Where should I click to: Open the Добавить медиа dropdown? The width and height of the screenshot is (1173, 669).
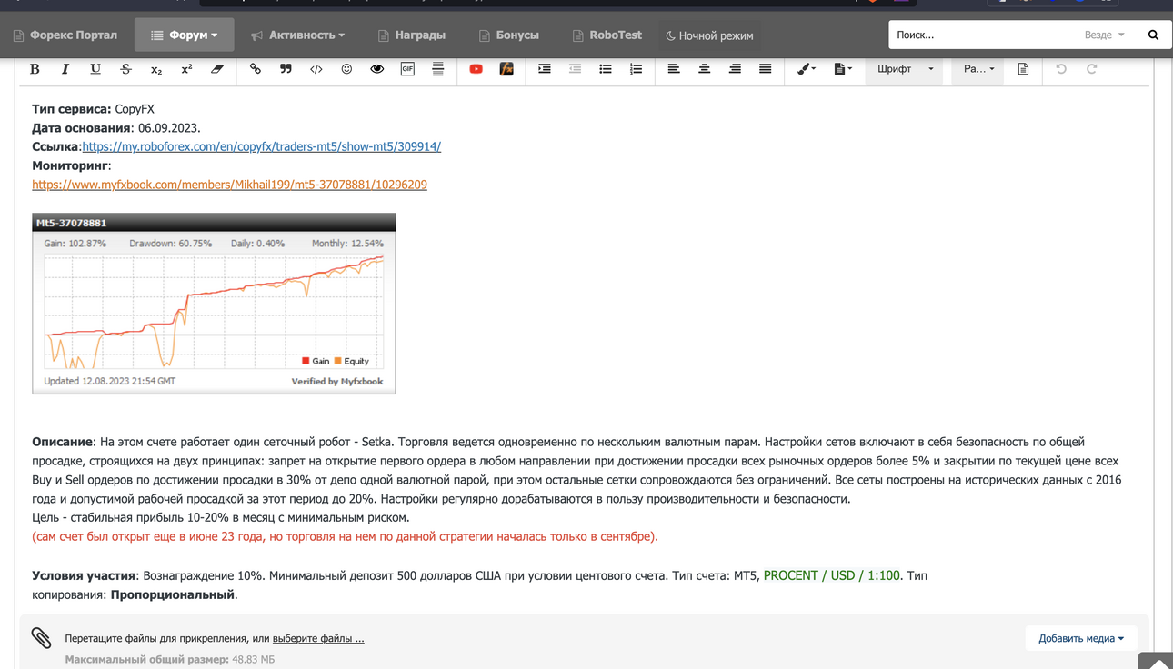click(x=1081, y=638)
